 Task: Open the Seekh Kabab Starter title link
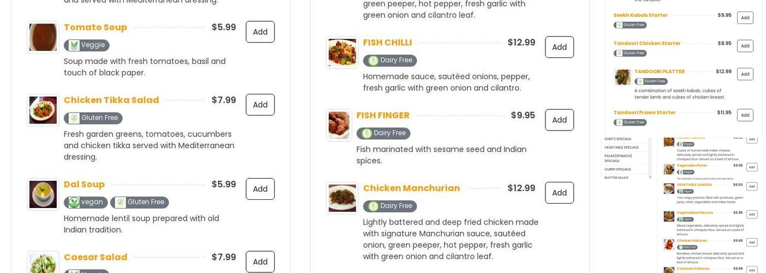pos(640,15)
